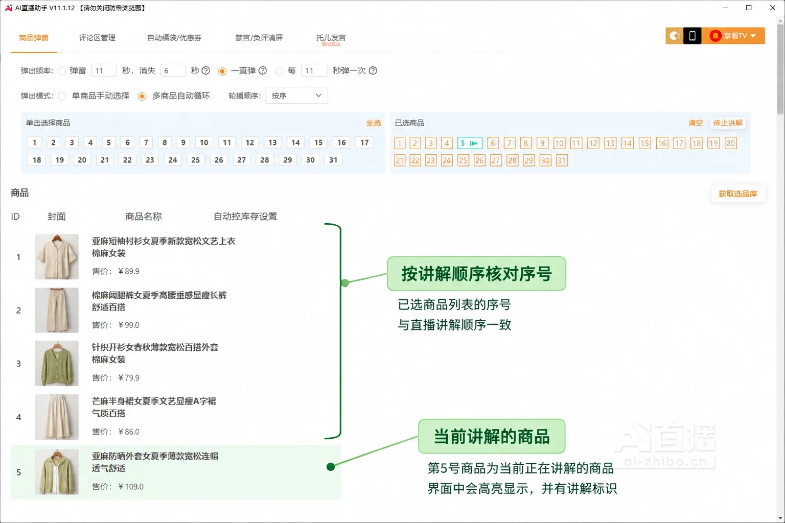
Task: Click 全选 to select all products
Action: click(x=374, y=123)
